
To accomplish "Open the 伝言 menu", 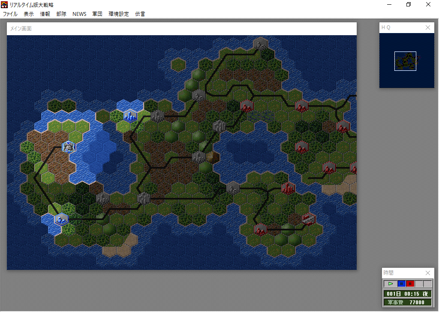I will pyautogui.click(x=140, y=14).
